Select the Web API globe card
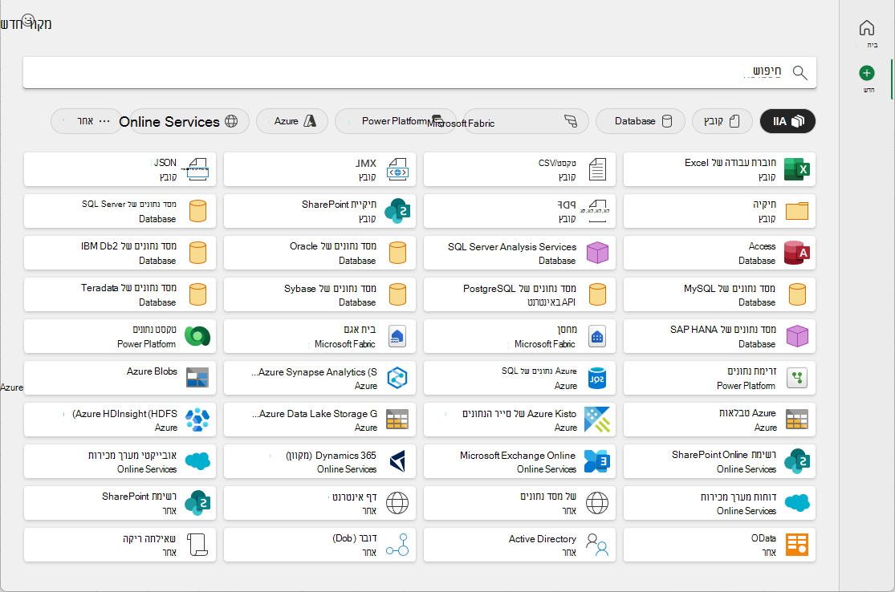This screenshot has height=592, width=895. tap(519, 502)
